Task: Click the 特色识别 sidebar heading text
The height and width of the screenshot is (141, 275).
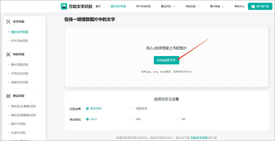Action: tap(19, 55)
